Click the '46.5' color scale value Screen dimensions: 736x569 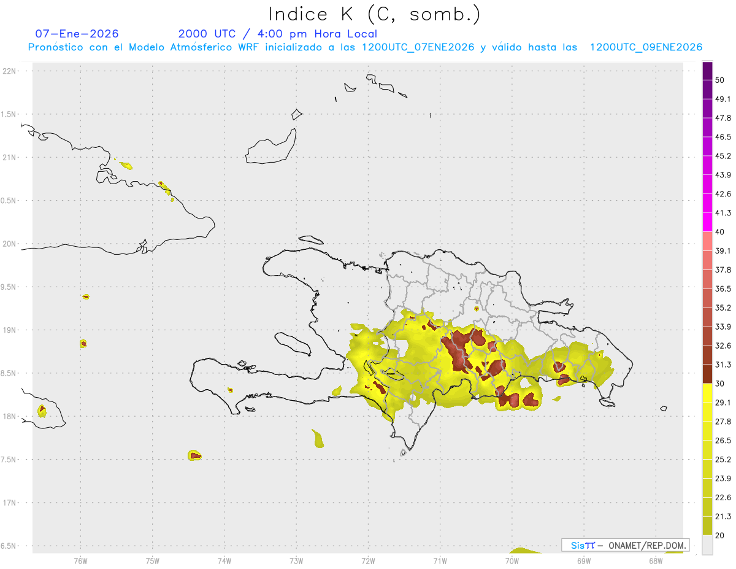(723, 137)
